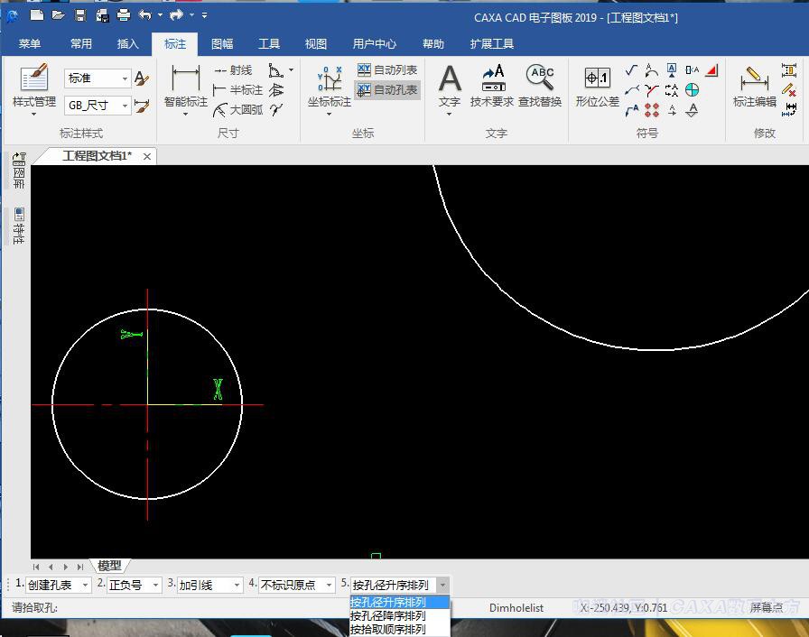Expand the 标准 text style dropdown
The image size is (809, 637).
[125, 78]
